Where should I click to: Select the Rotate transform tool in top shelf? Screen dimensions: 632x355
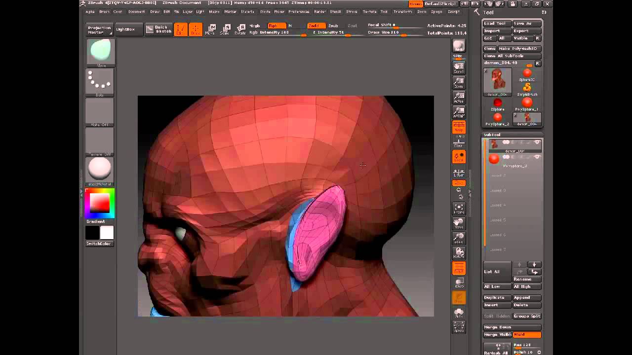click(x=240, y=30)
